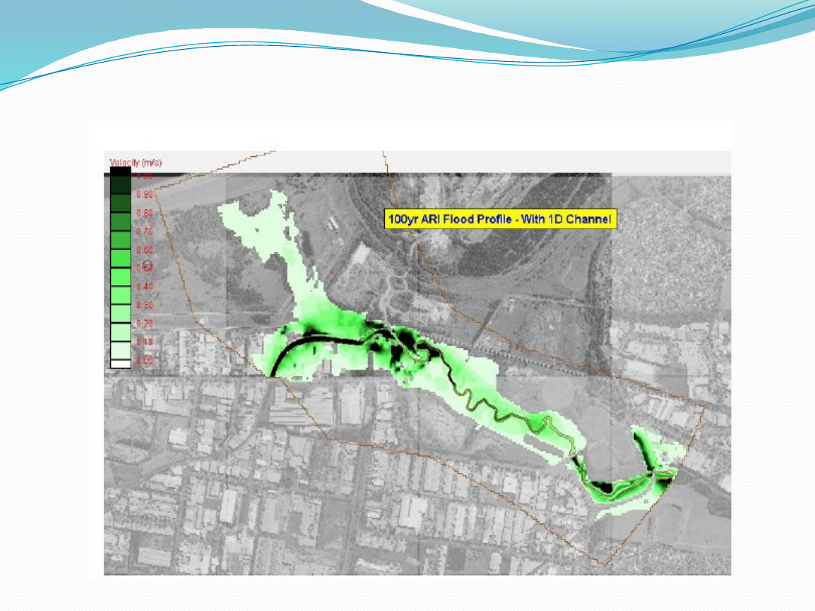Screen dimensions: 815x611
Task: Click the 1.00 velocity legend label
Action: pyautogui.click(x=144, y=176)
